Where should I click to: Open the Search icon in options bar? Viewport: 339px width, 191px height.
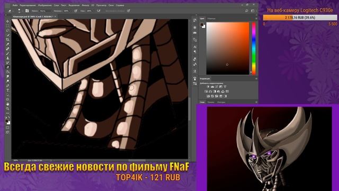(246, 11)
